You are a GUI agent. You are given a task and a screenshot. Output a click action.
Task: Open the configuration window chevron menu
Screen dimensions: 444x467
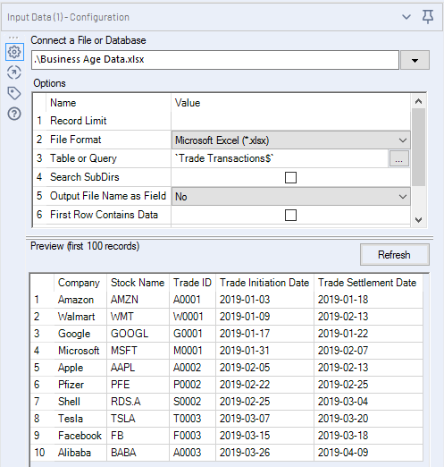[x=406, y=17]
